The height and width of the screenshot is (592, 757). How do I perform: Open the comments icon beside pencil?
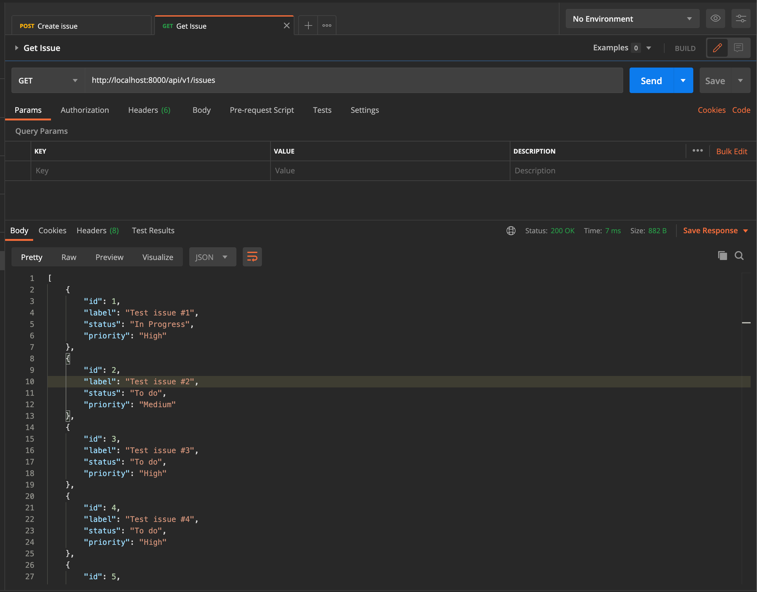[738, 48]
